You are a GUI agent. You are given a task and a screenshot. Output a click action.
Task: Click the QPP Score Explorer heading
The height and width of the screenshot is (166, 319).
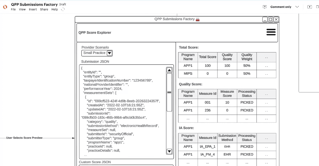pos(95,33)
